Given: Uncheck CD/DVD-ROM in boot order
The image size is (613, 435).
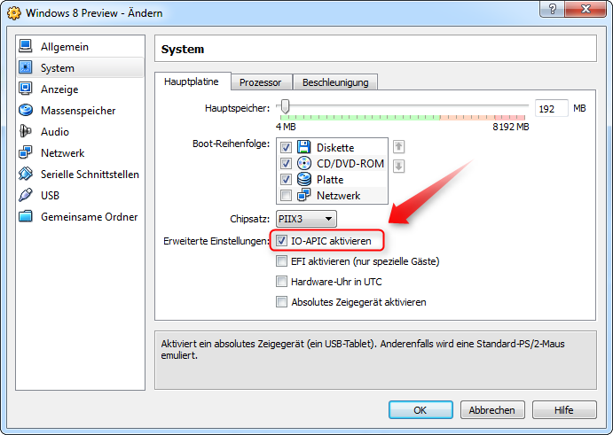Looking at the screenshot, I should 286,163.
